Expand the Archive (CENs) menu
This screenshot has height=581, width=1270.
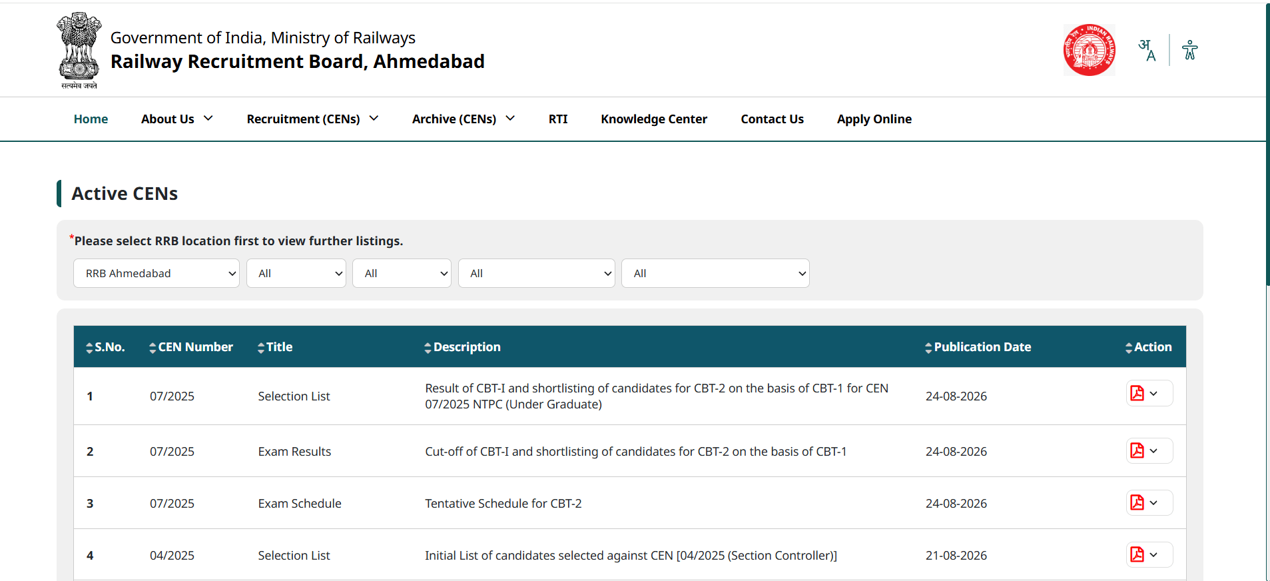click(464, 119)
